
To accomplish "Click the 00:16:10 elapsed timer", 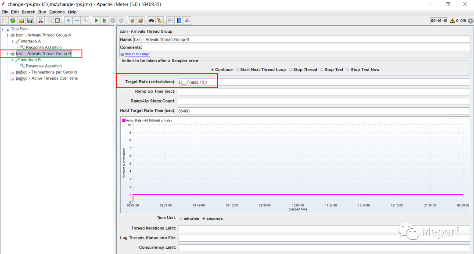I will click(x=439, y=21).
